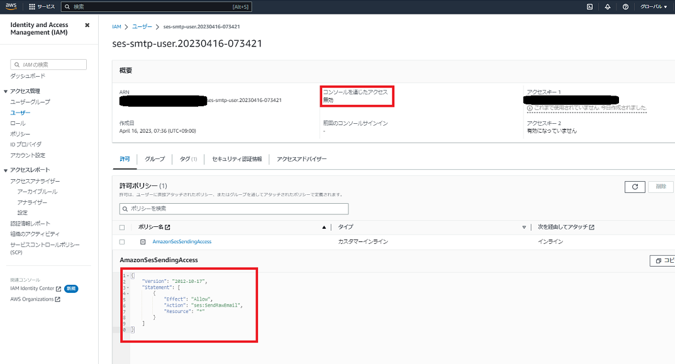
Task: Click the sort ascending arrow in ポリシー名 column
Action: (324, 227)
